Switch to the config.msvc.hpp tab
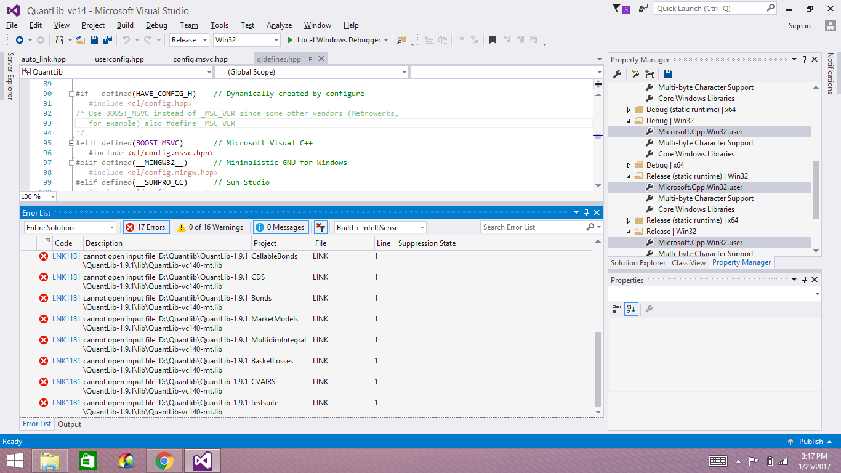Screen dimensions: 841x473 200,59
